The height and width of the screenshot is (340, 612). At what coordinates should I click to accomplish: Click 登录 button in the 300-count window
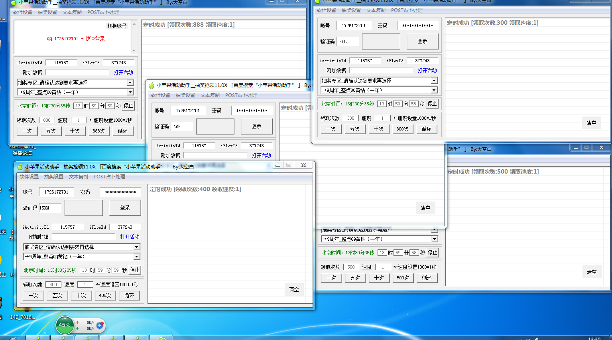click(422, 42)
